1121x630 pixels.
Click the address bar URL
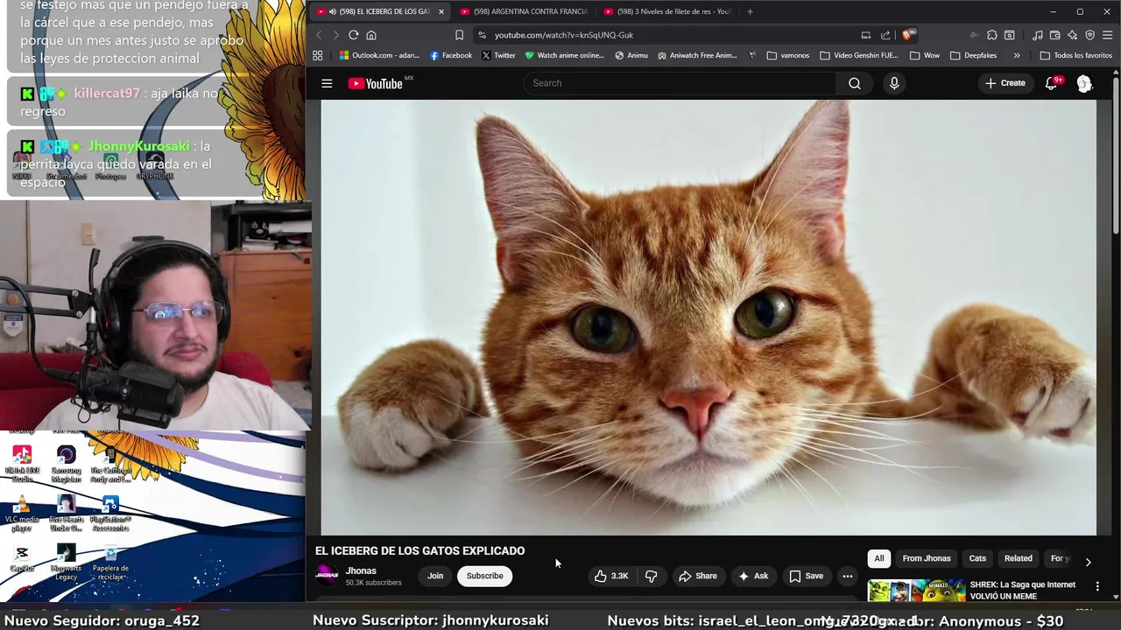[x=563, y=35]
